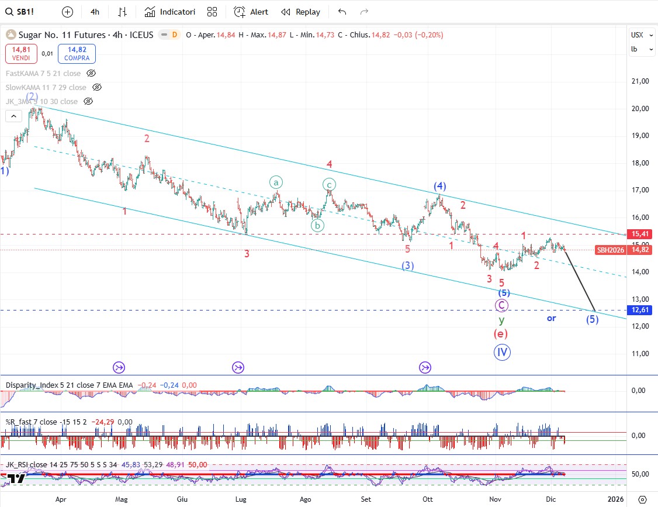Image resolution: width=658 pixels, height=507 pixels.
Task: Create a new Alert
Action: point(251,12)
